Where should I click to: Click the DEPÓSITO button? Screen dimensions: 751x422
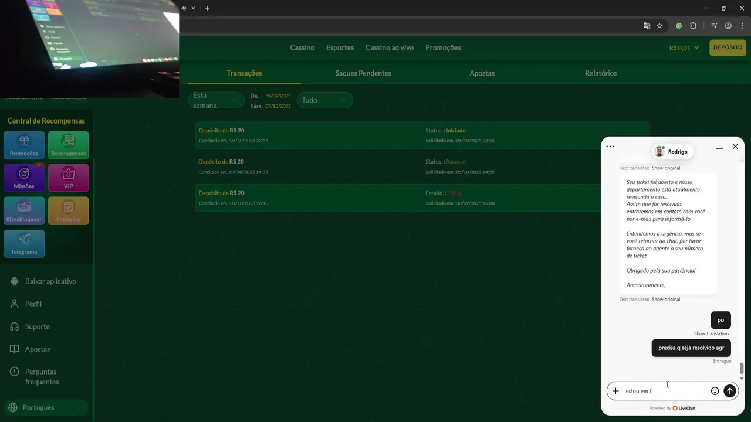coord(728,47)
